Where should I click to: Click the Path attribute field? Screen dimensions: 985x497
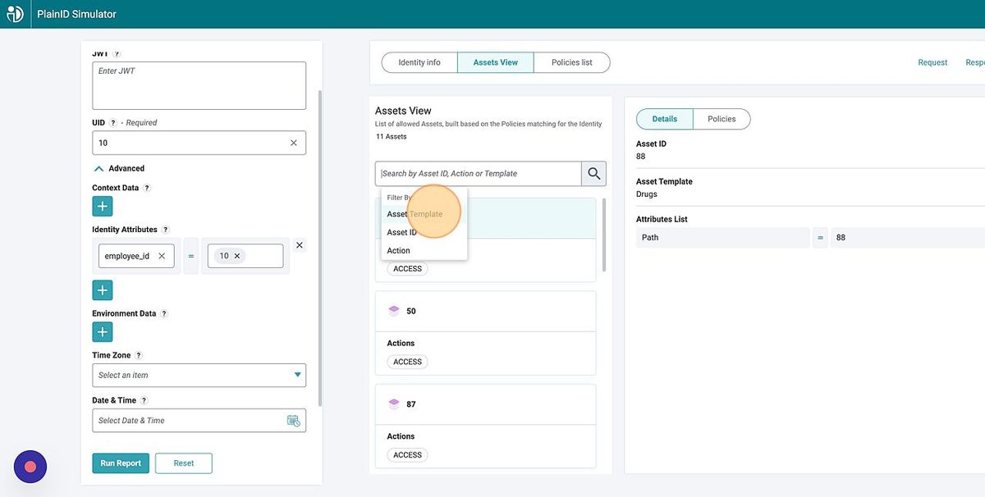(723, 238)
